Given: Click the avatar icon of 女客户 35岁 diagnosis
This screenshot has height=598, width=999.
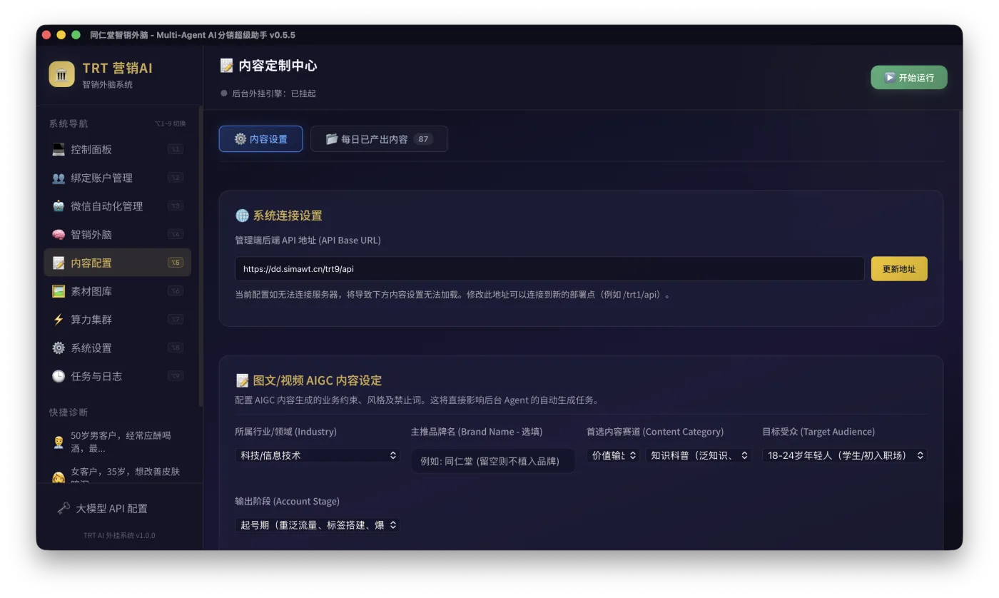Looking at the screenshot, I should click(x=59, y=477).
